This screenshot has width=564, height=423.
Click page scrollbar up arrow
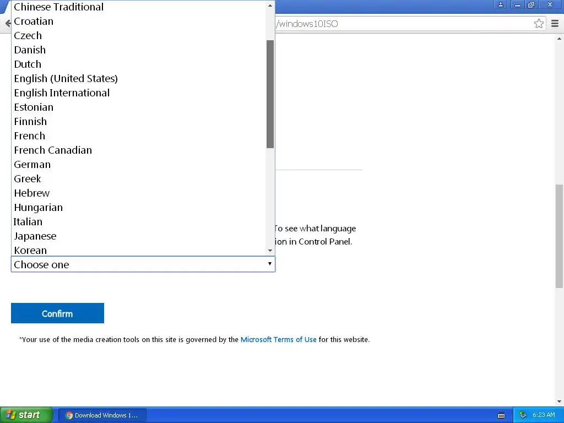tap(559, 39)
